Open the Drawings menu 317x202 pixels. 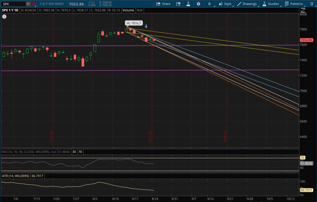pos(247,4)
